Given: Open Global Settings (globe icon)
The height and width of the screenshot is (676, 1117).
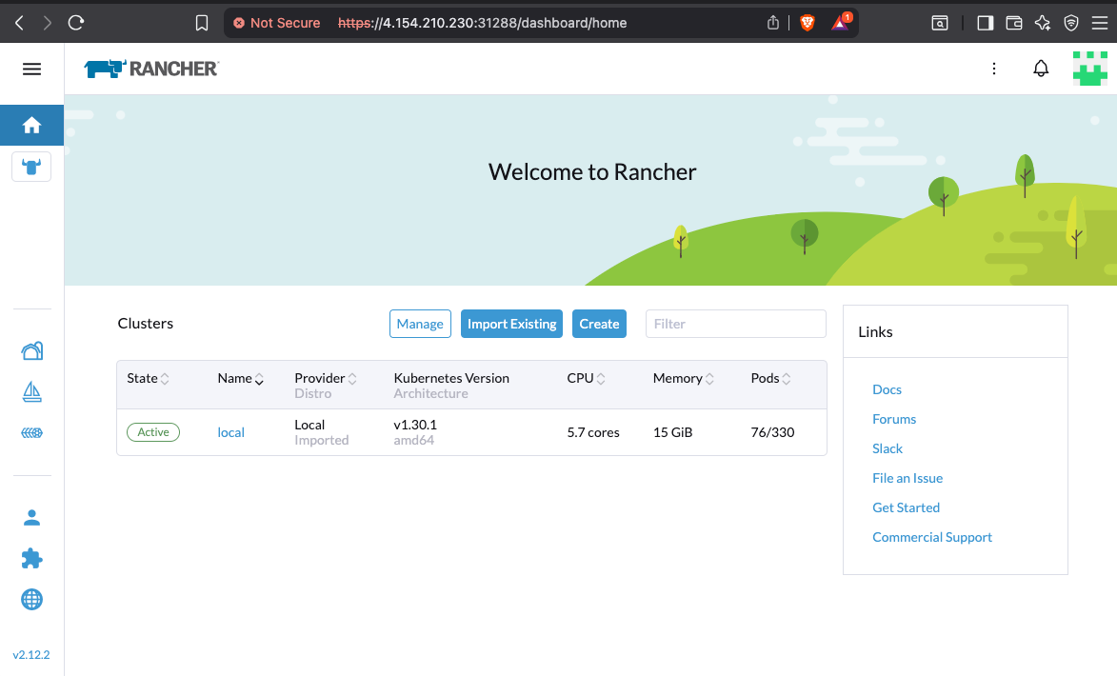Looking at the screenshot, I should pyautogui.click(x=31, y=600).
